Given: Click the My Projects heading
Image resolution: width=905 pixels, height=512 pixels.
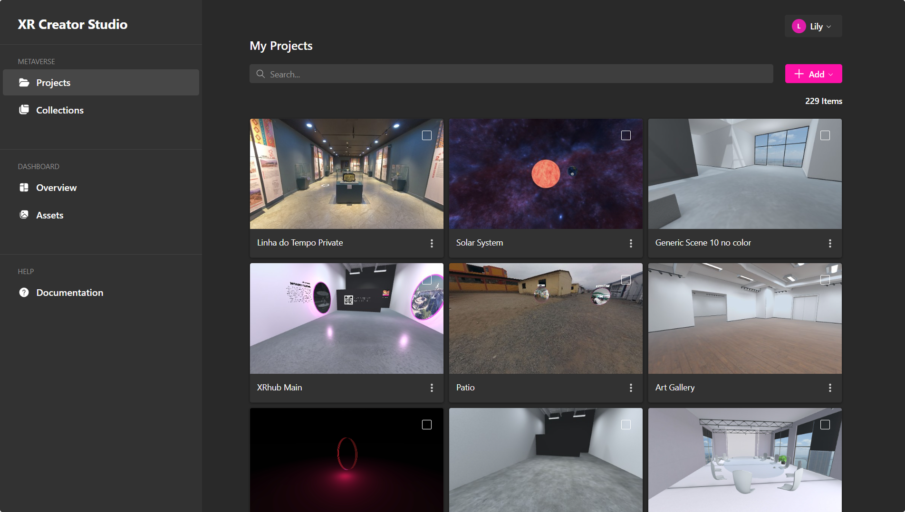Looking at the screenshot, I should coord(281,46).
